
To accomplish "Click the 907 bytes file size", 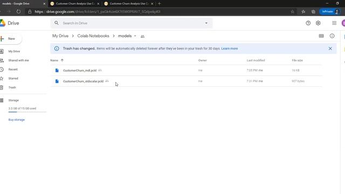I will 298,81.
